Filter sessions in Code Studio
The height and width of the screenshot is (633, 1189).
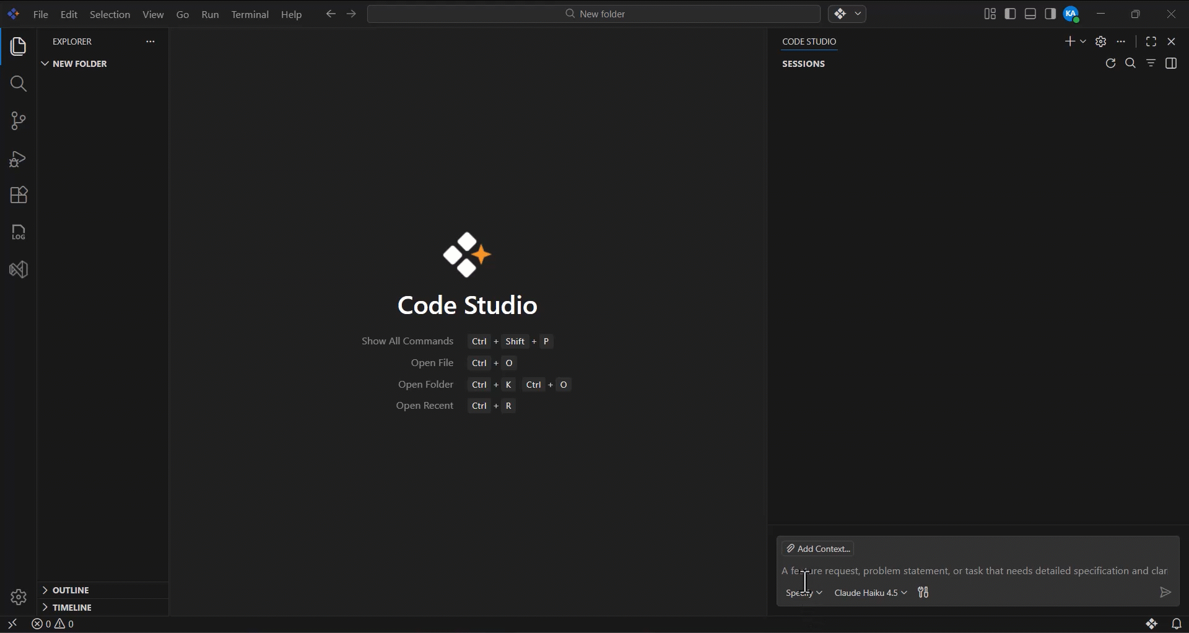(1151, 63)
